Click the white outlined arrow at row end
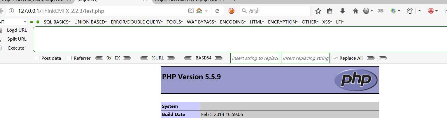447x118 pixels. [x=383, y=58]
